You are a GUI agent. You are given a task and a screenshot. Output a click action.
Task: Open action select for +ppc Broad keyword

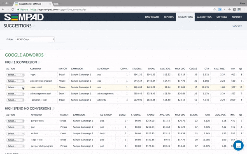click(15, 75)
